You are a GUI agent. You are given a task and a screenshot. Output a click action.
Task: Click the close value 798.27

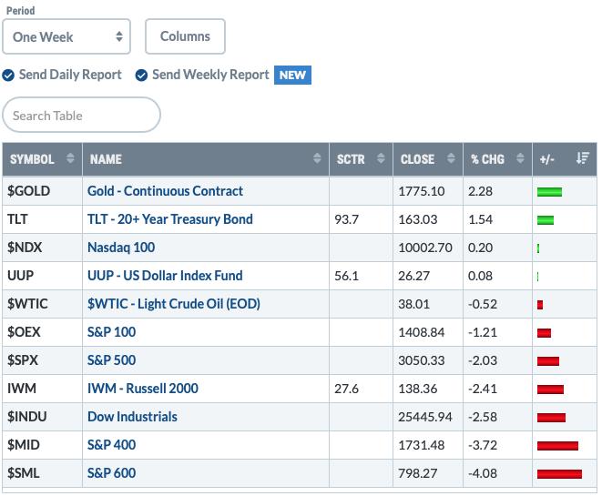click(417, 473)
